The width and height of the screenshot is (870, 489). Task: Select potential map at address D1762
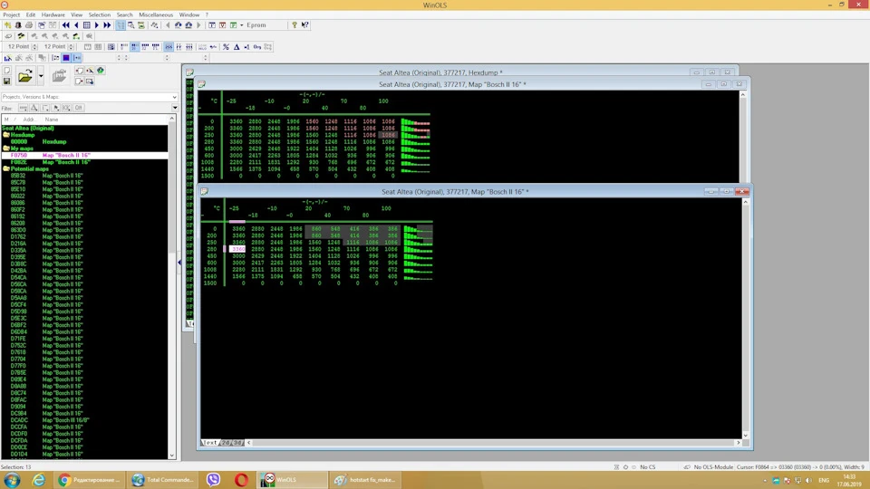pos(84,236)
